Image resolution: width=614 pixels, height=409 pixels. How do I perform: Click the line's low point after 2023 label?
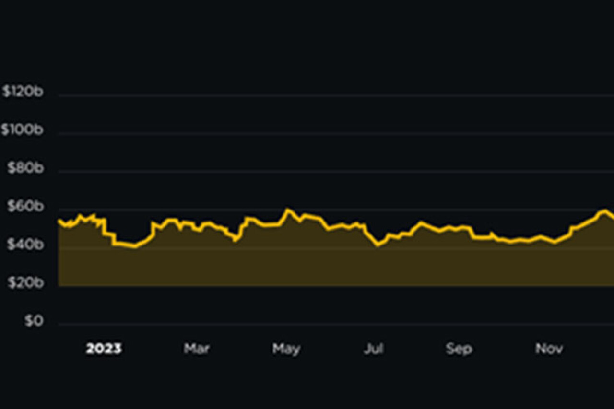(134, 246)
